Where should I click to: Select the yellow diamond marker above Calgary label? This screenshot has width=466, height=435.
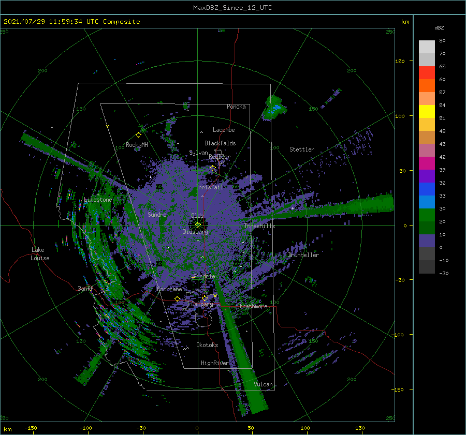(205, 298)
